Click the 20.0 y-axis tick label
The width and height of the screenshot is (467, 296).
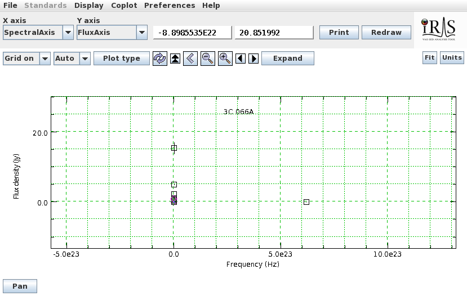coord(40,133)
